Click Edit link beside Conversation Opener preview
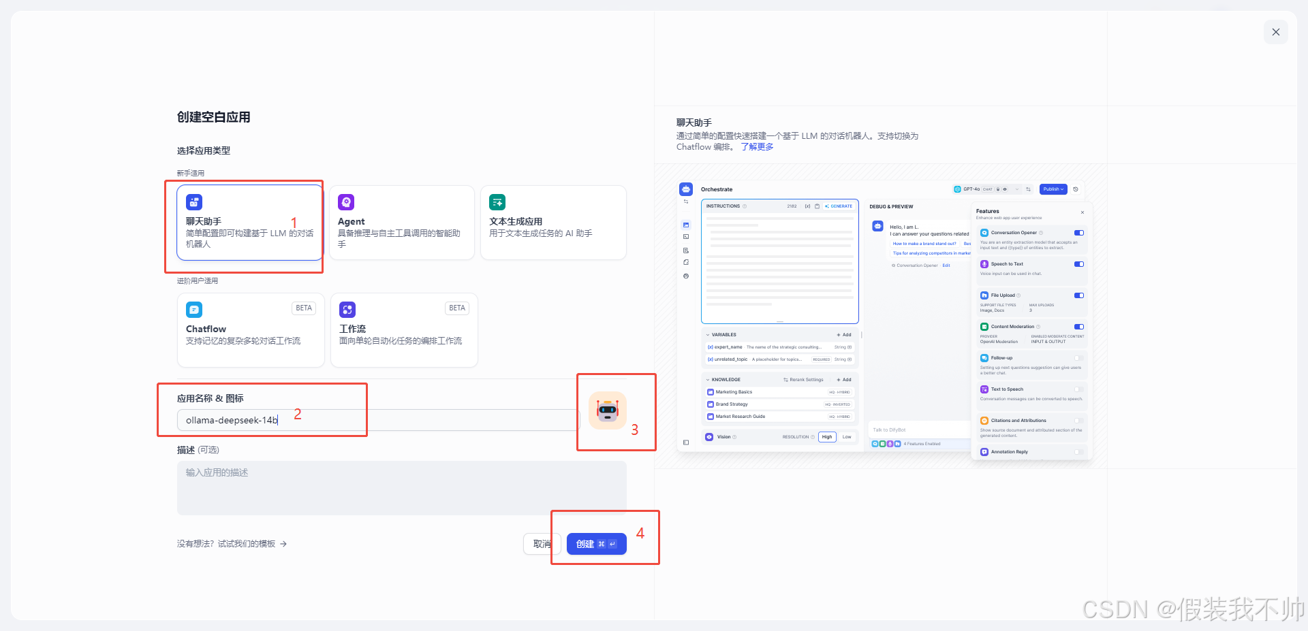The height and width of the screenshot is (631, 1308). point(946,265)
